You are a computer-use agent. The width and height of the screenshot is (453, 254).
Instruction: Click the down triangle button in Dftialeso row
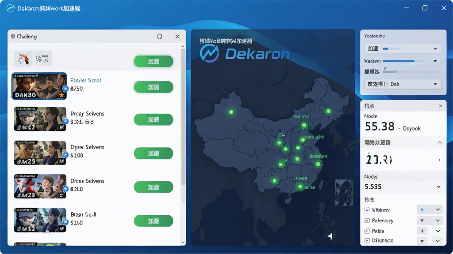[x=422, y=241]
